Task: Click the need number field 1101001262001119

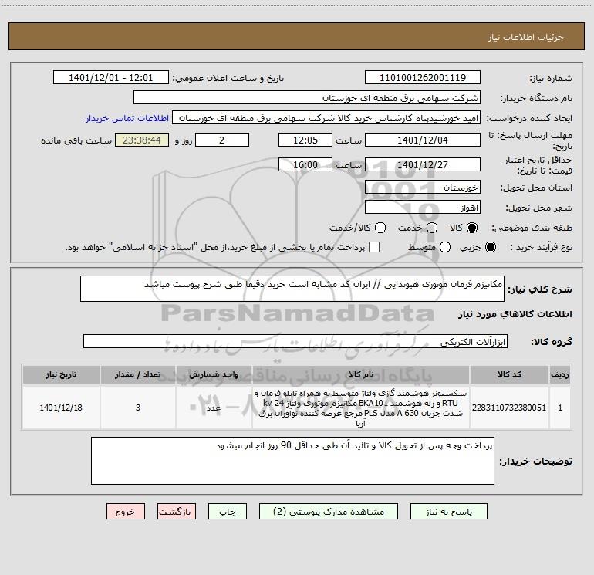Action: pos(423,77)
